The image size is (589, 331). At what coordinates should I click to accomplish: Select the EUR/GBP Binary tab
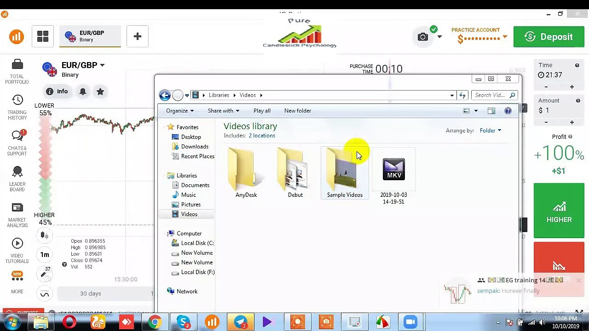(90, 36)
